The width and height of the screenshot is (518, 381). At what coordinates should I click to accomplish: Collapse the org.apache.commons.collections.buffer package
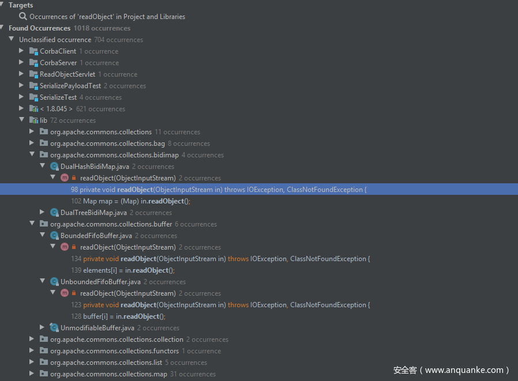click(32, 224)
